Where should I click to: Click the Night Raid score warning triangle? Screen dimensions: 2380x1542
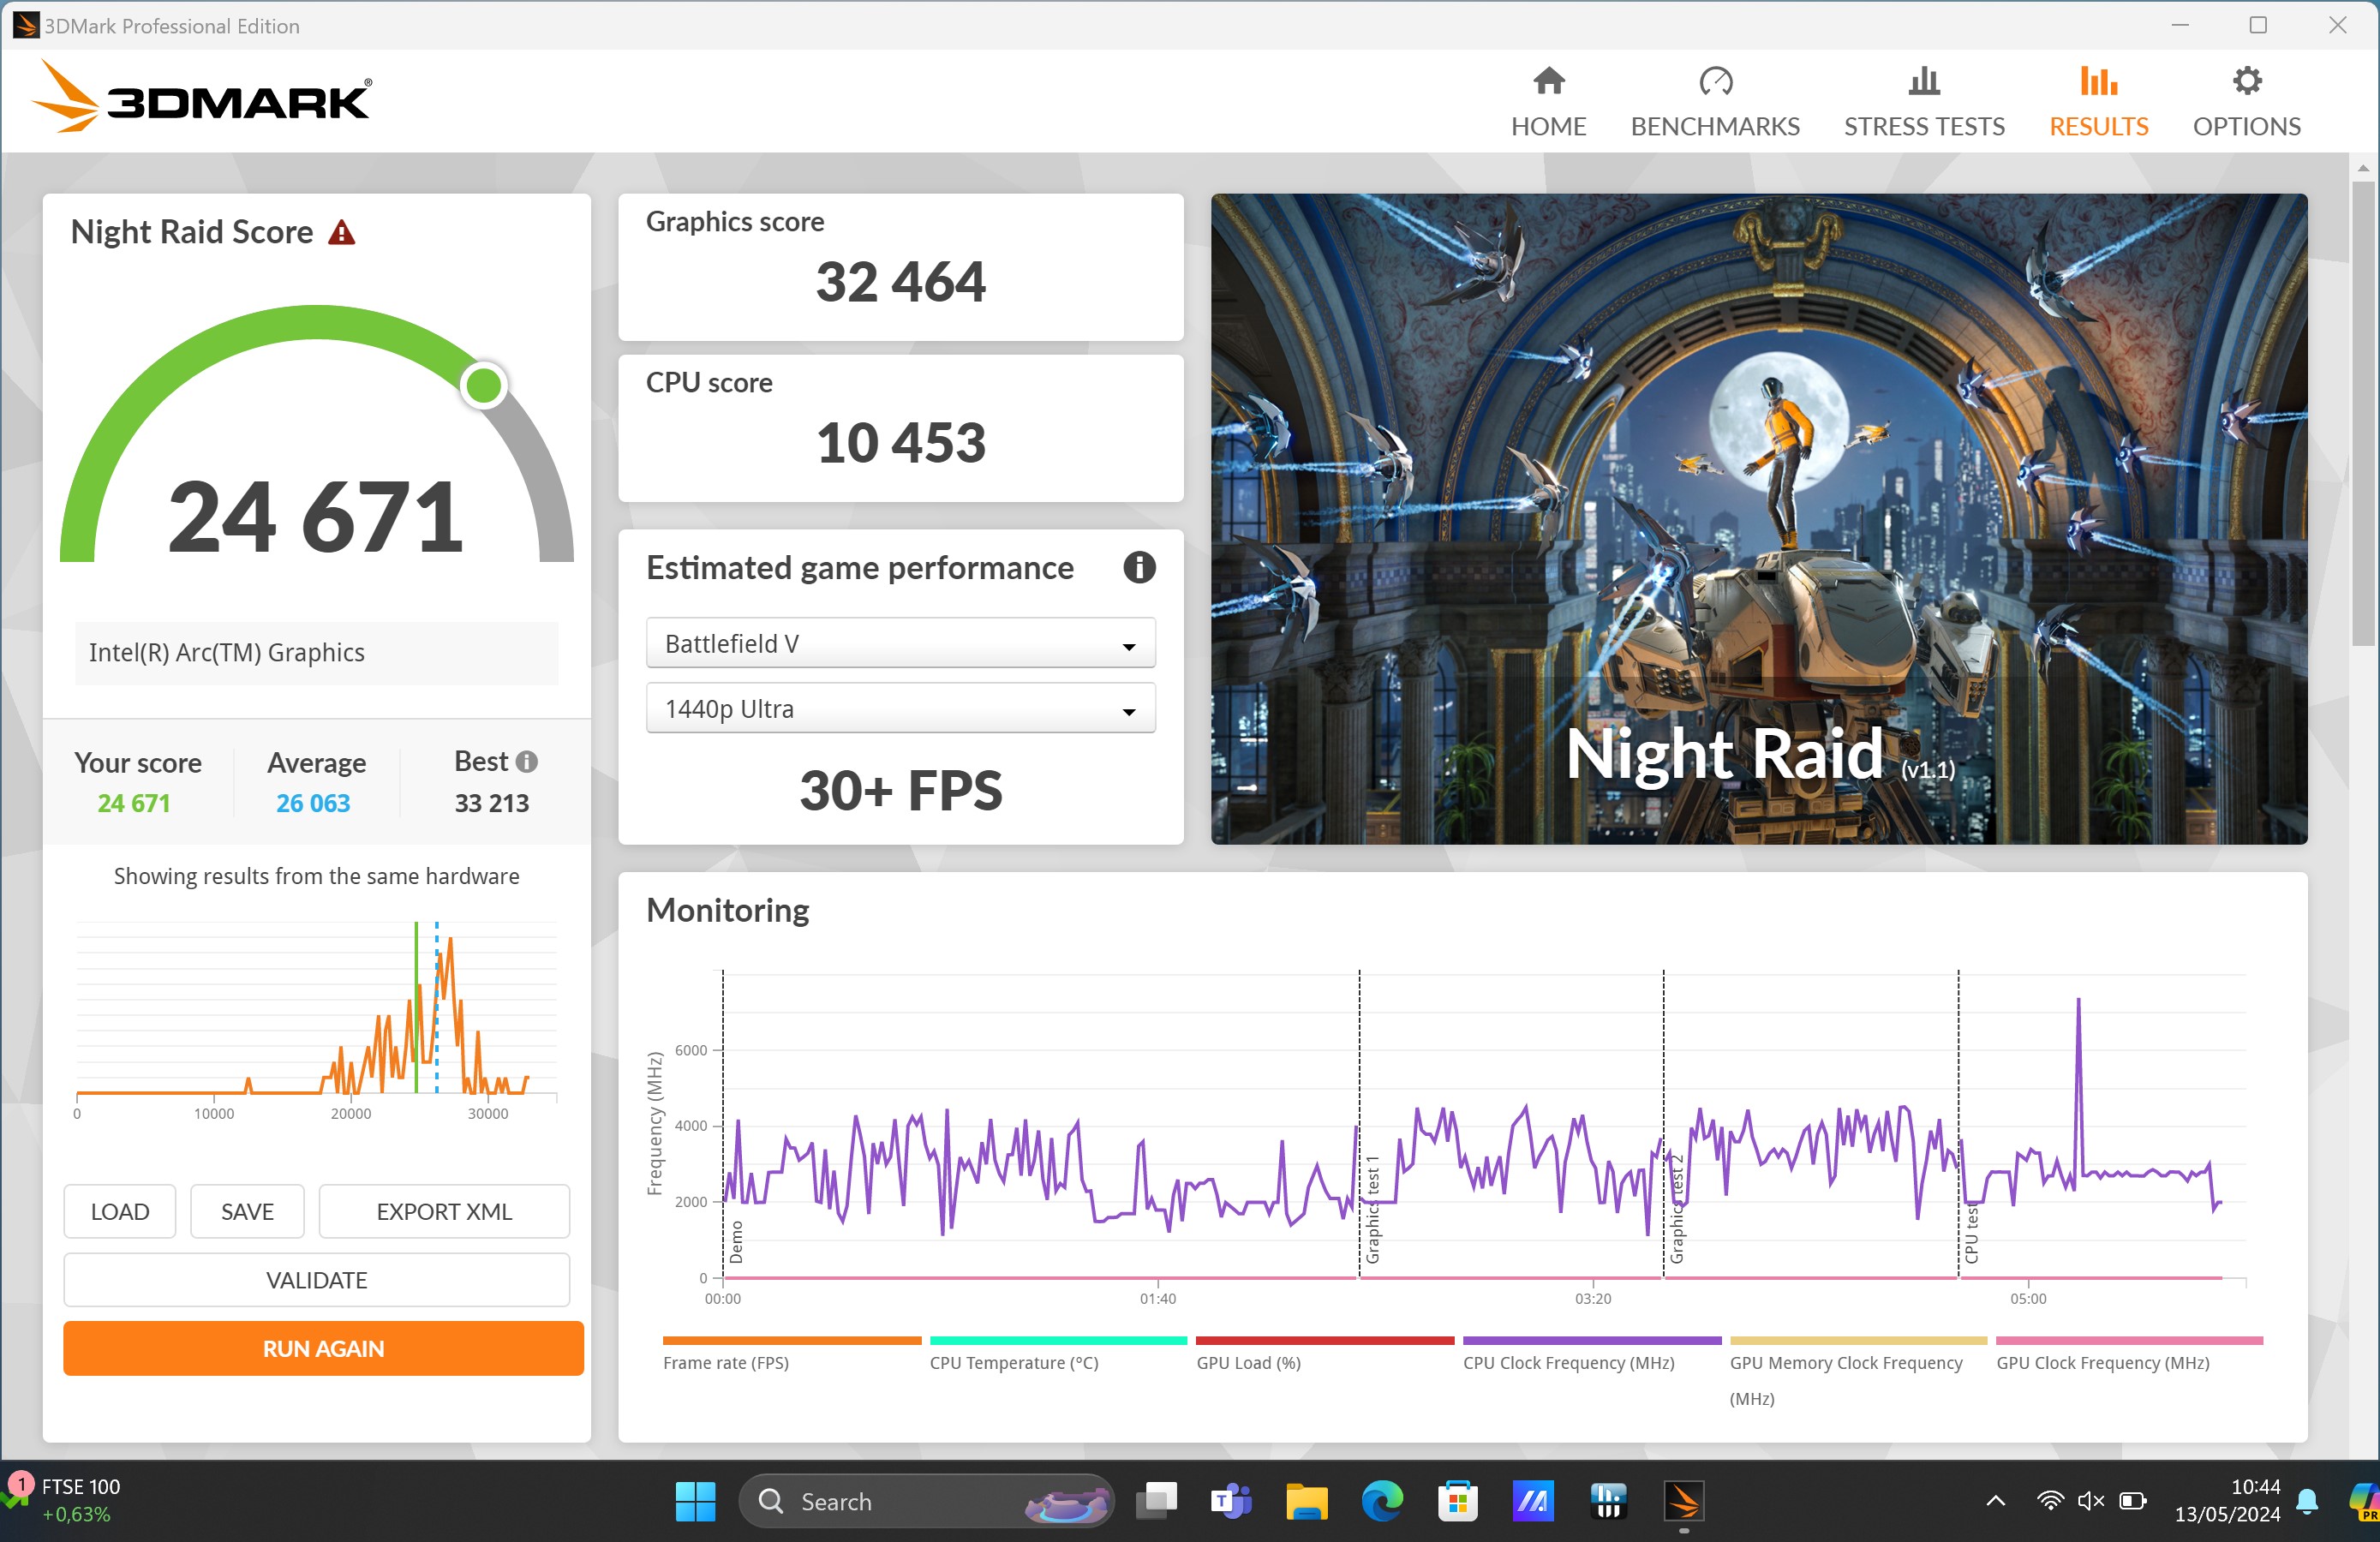(x=342, y=233)
